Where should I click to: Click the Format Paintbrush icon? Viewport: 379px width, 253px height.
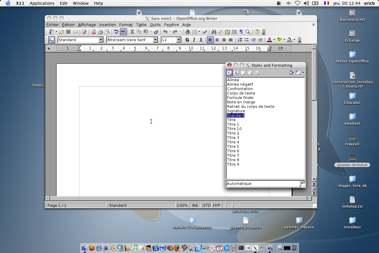tap(156, 32)
